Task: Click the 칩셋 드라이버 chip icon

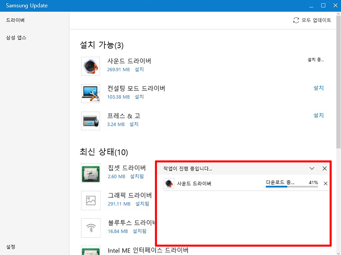Action: [91, 173]
